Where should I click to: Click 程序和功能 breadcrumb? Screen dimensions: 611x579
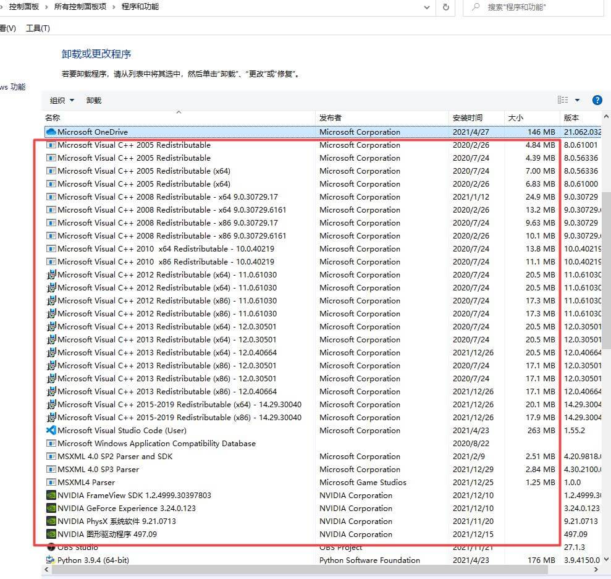(140, 7)
